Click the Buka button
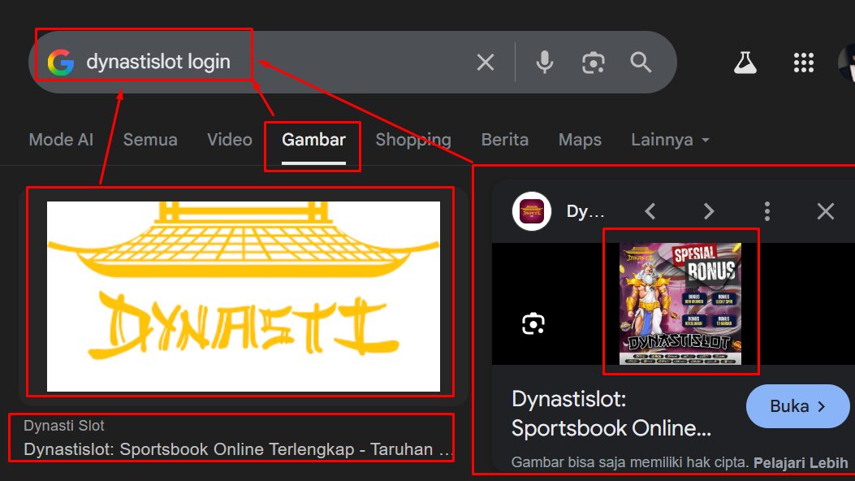 tap(797, 406)
